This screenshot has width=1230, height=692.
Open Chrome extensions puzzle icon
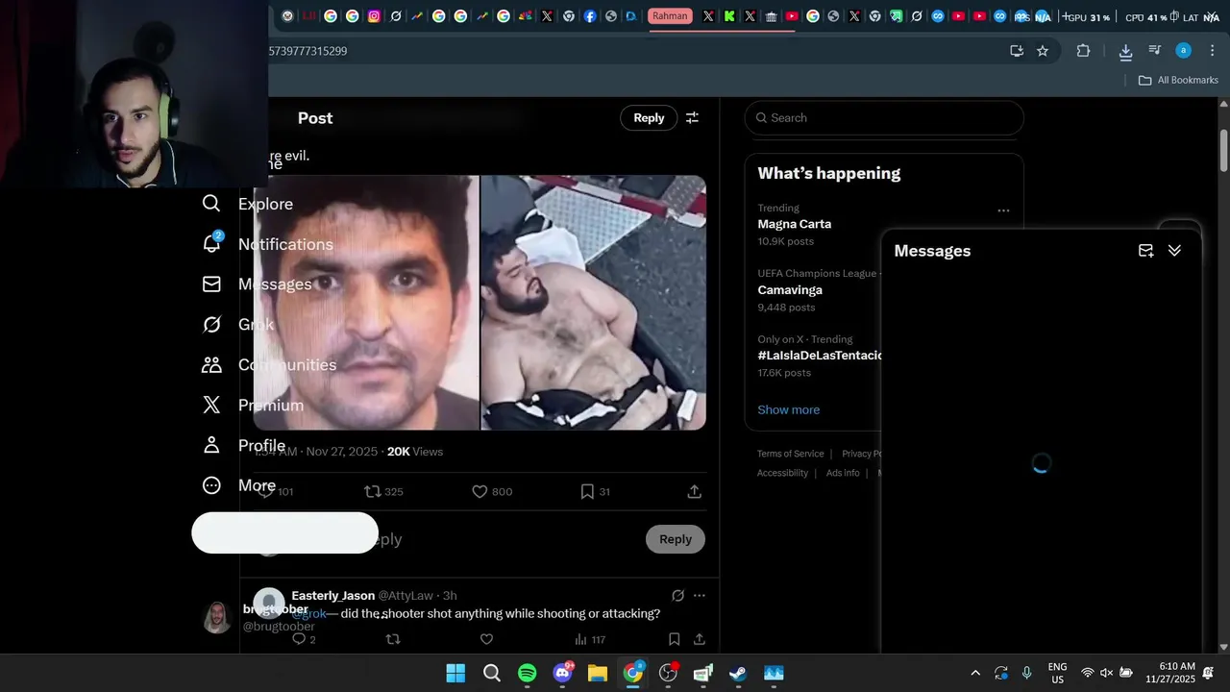tap(1083, 51)
